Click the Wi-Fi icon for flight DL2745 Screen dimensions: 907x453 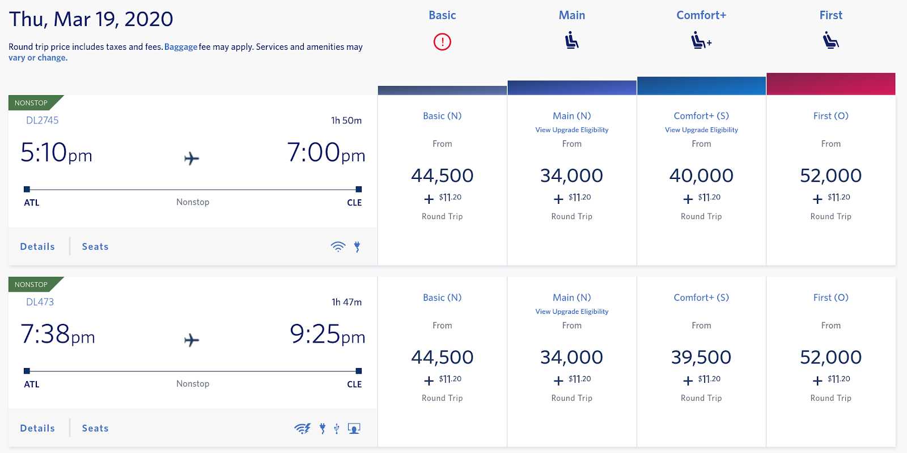pyautogui.click(x=338, y=246)
